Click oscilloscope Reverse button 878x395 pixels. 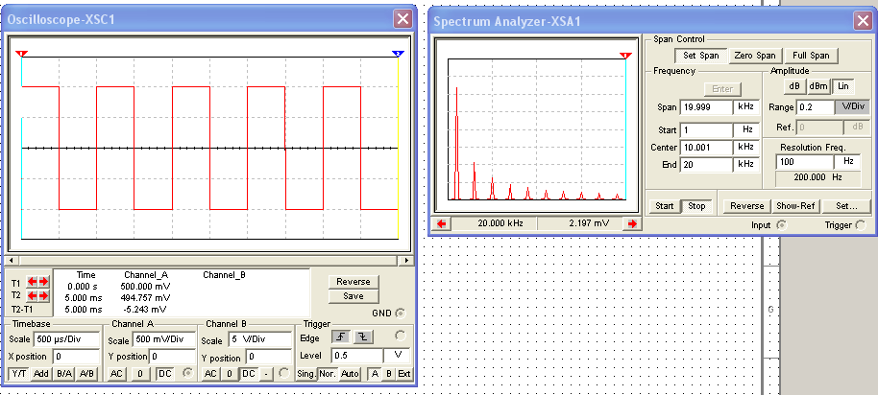(354, 282)
